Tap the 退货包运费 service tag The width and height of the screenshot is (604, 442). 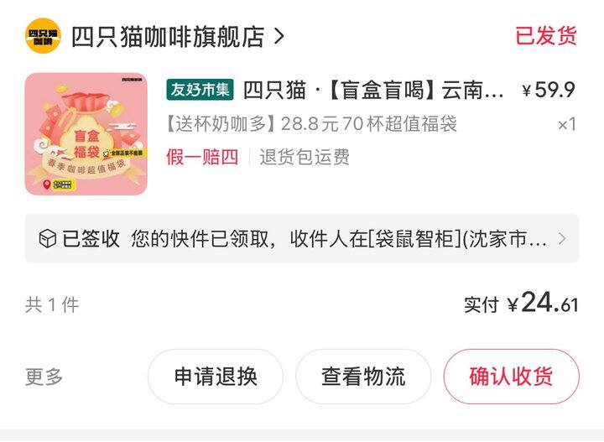pyautogui.click(x=305, y=157)
